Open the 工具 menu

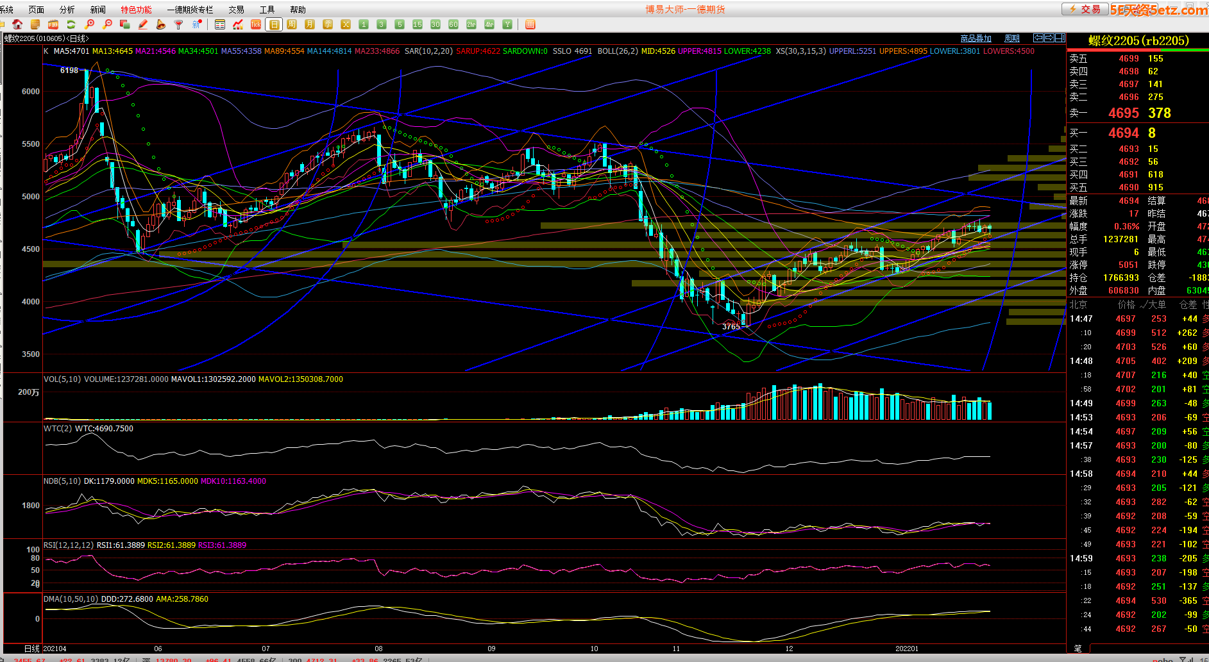coord(267,10)
